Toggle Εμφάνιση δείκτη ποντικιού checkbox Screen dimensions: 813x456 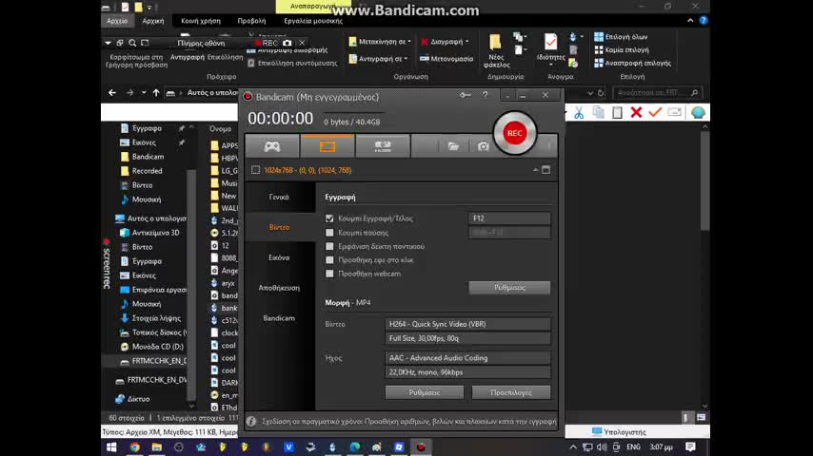(x=329, y=246)
